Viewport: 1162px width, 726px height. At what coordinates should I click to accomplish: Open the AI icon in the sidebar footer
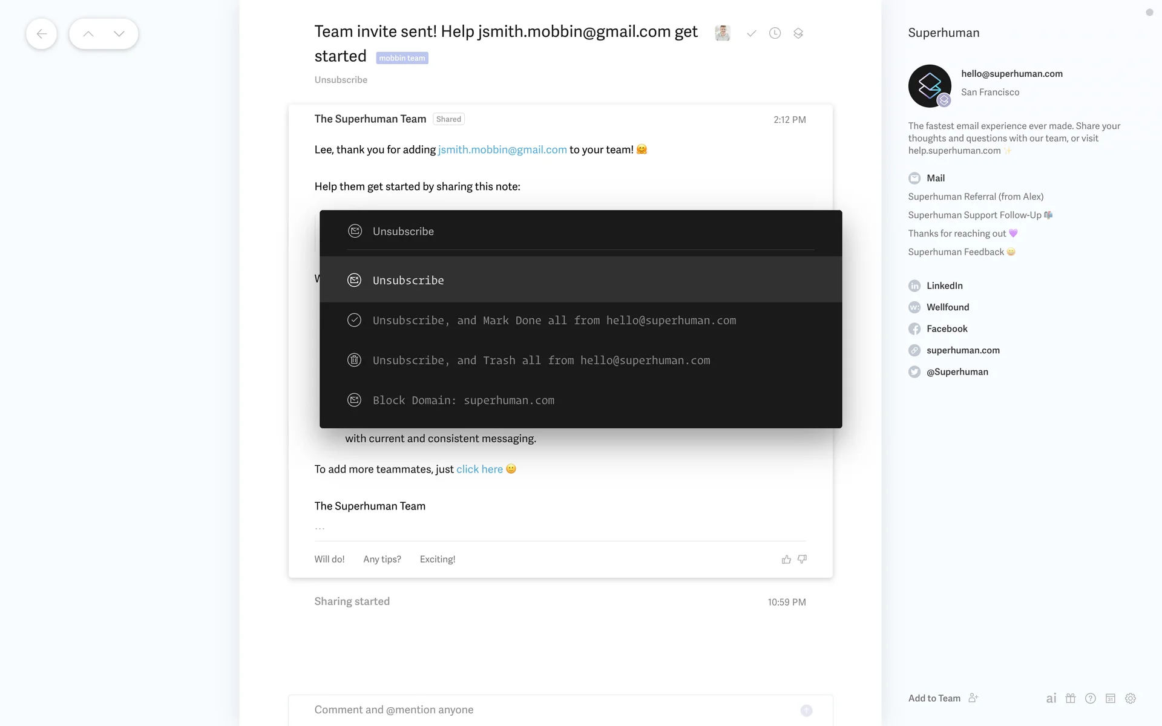tap(1051, 698)
